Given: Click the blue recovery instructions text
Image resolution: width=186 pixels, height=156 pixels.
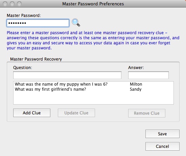Looking at the screenshot, I should tap(93, 40).
